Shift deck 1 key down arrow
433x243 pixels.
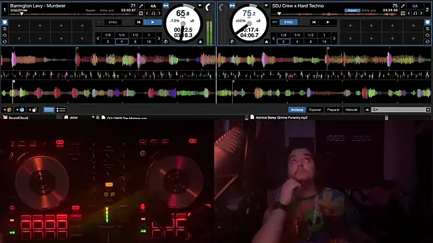147,13
